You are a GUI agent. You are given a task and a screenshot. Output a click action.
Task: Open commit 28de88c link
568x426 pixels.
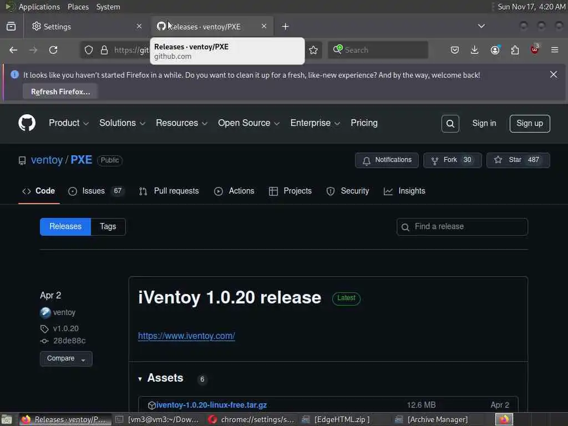pos(69,341)
